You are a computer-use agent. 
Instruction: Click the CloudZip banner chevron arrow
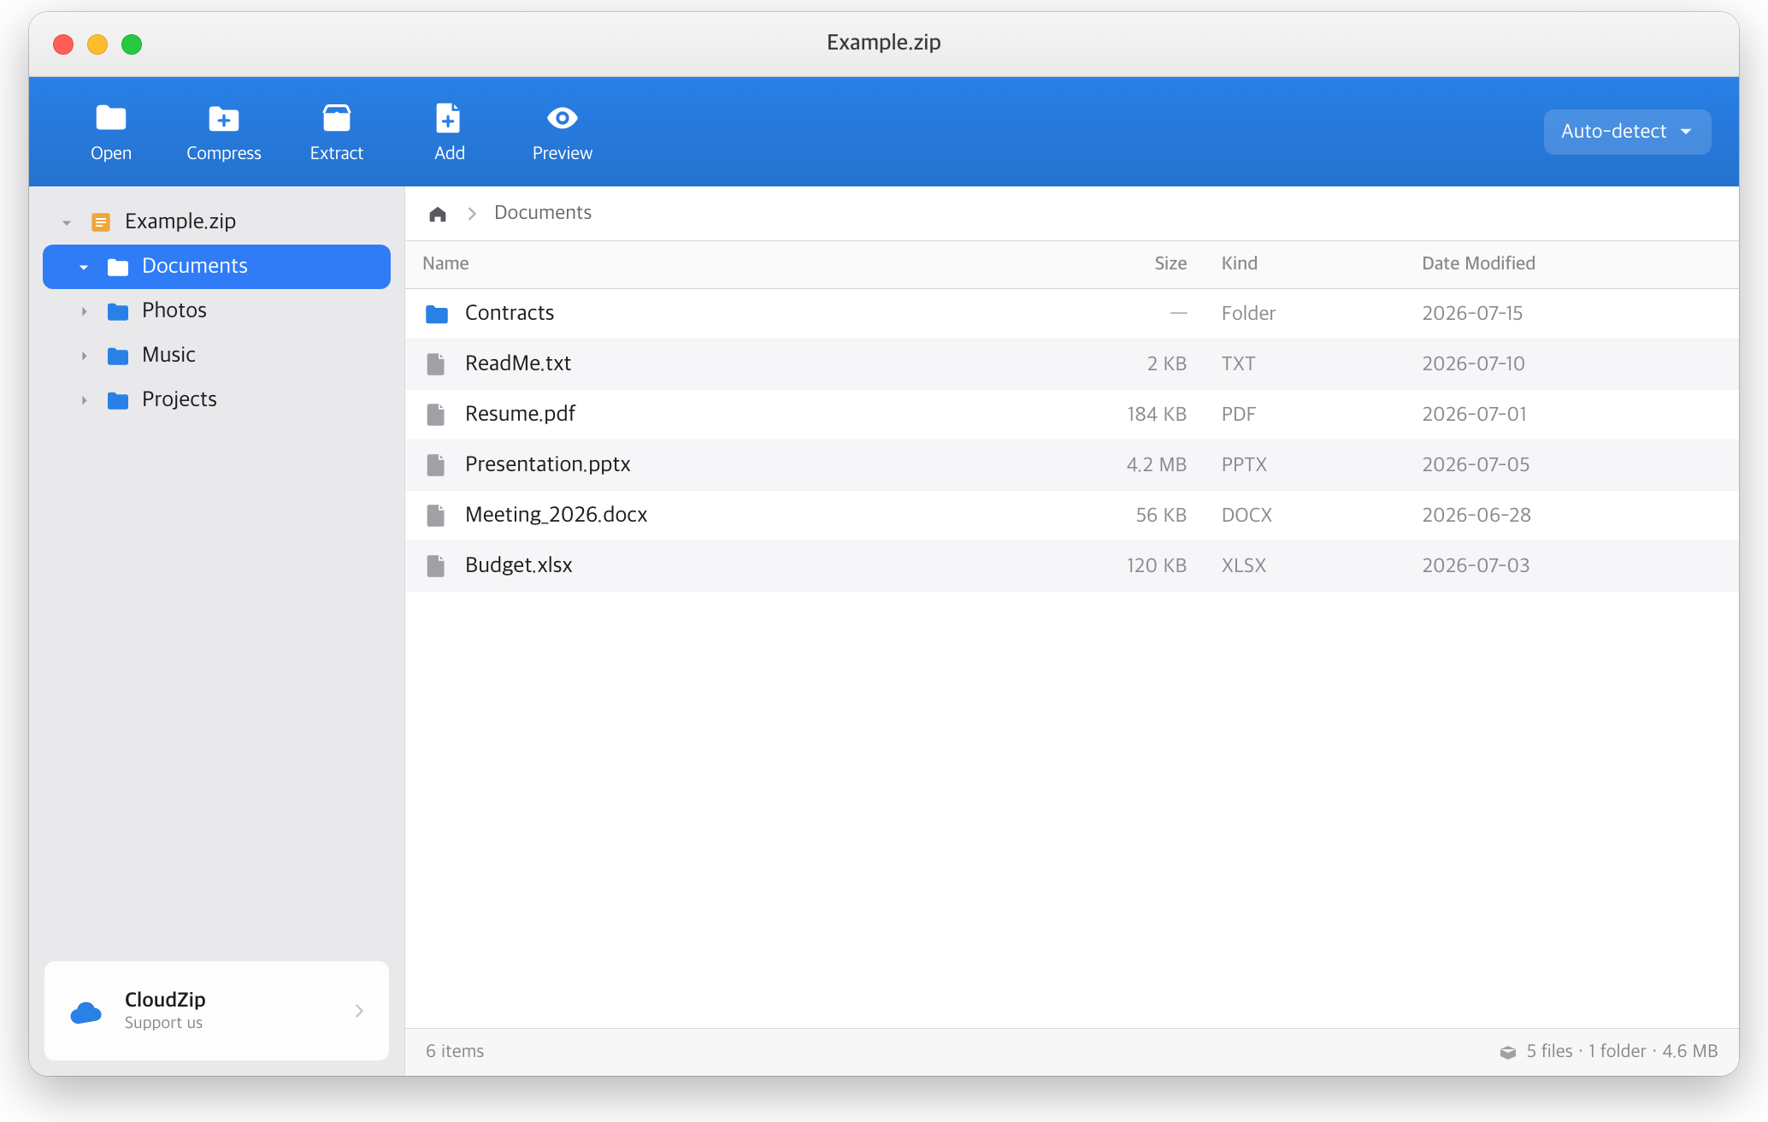(359, 1011)
